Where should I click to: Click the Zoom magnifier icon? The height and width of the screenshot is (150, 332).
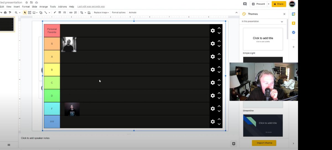click(16, 12)
